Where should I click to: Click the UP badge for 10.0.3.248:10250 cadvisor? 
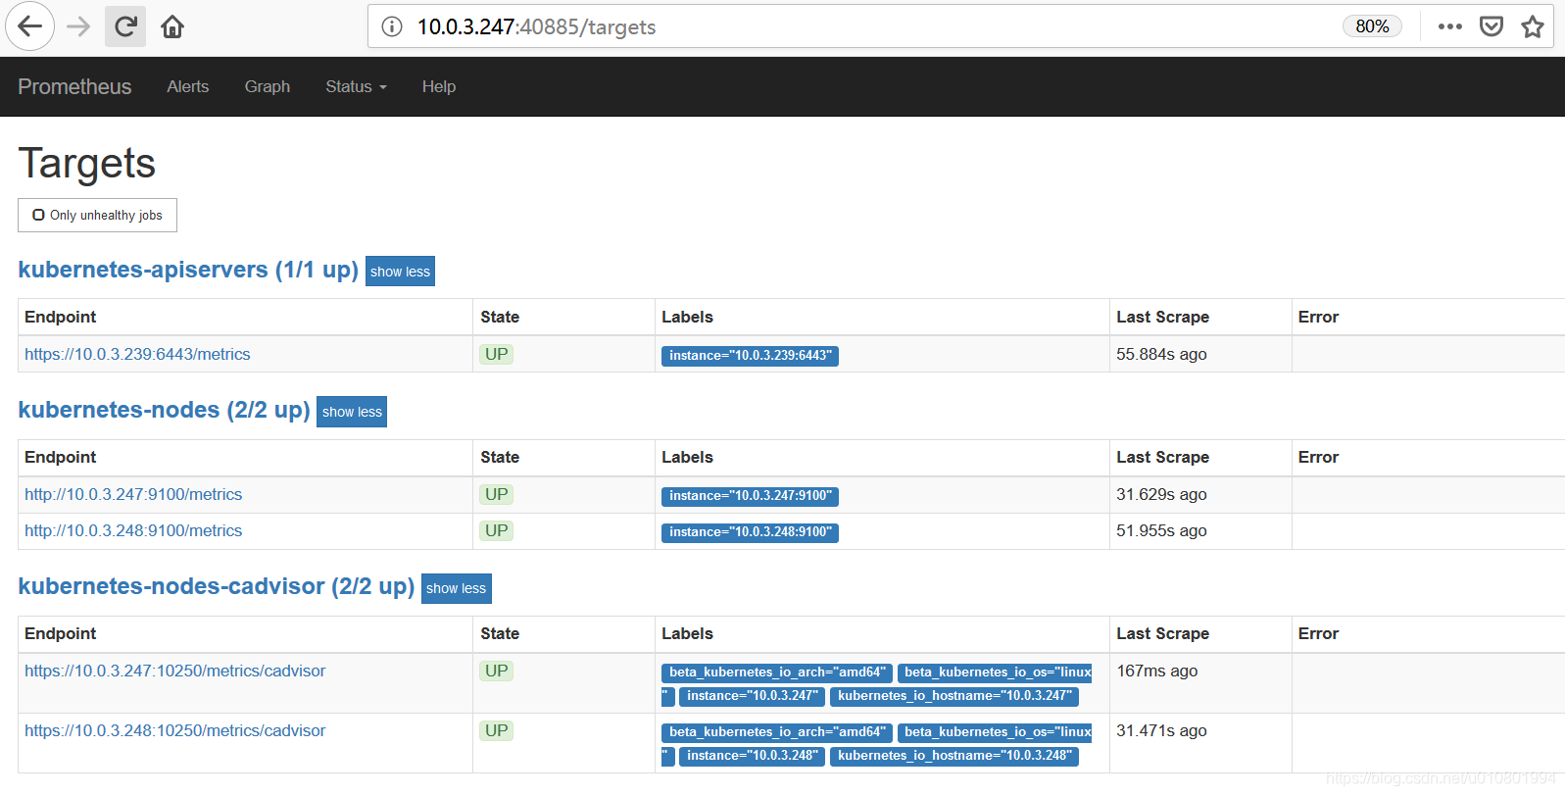(x=497, y=730)
